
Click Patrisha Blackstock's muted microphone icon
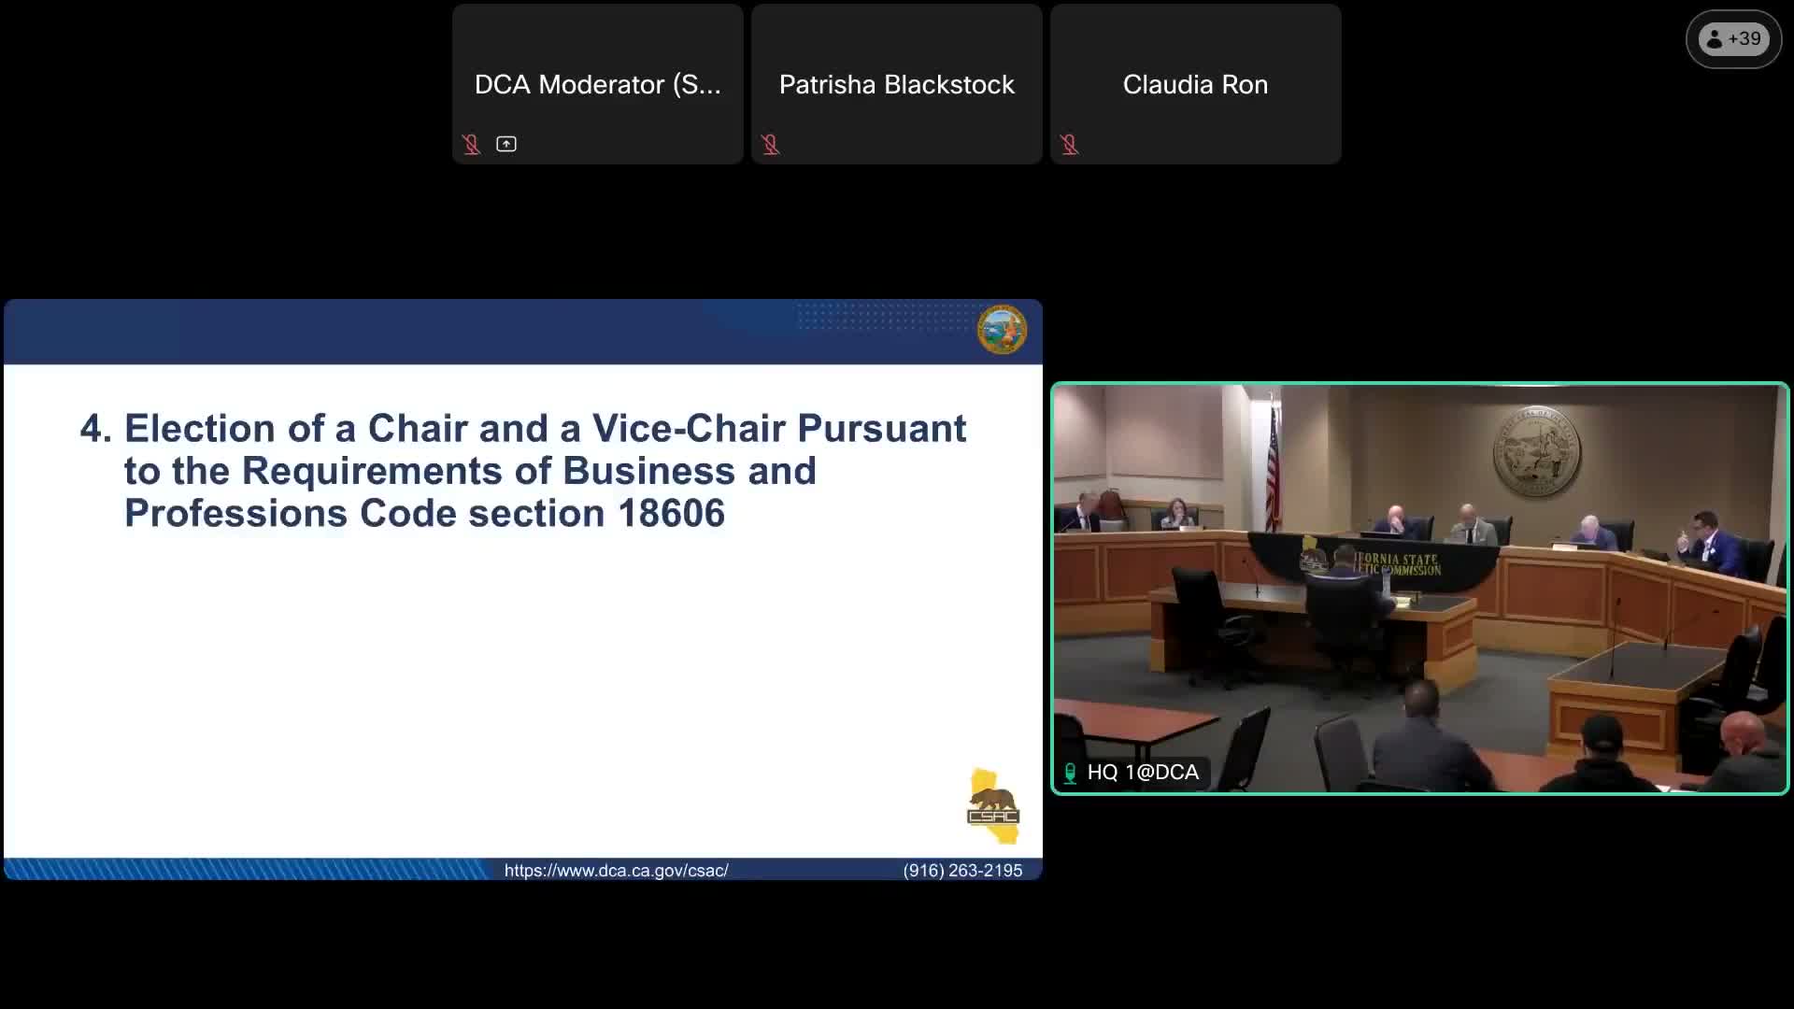coord(770,144)
